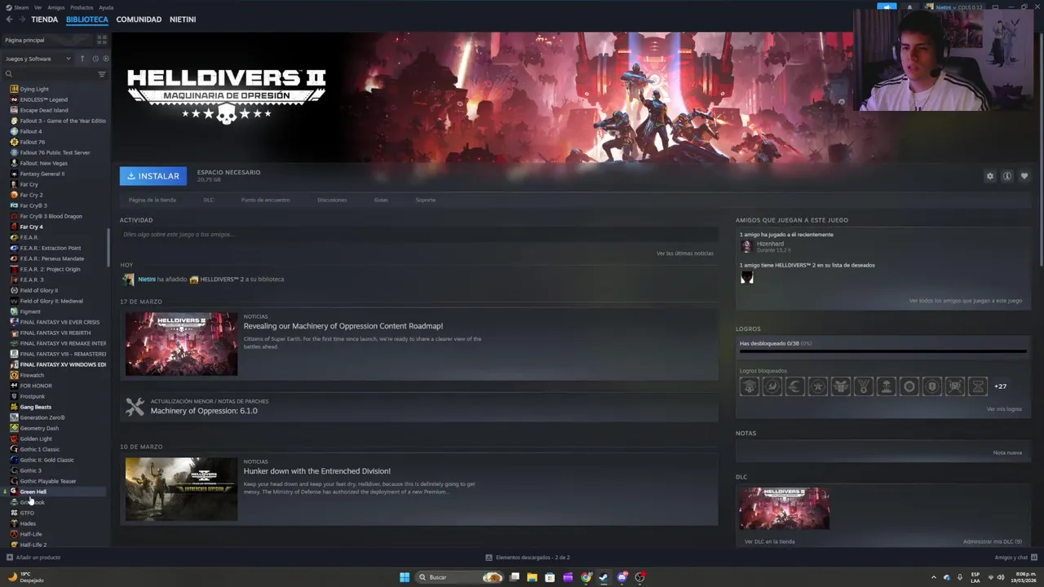The image size is (1044, 587).
Task: Click the Windows Start button
Action: 405,577
